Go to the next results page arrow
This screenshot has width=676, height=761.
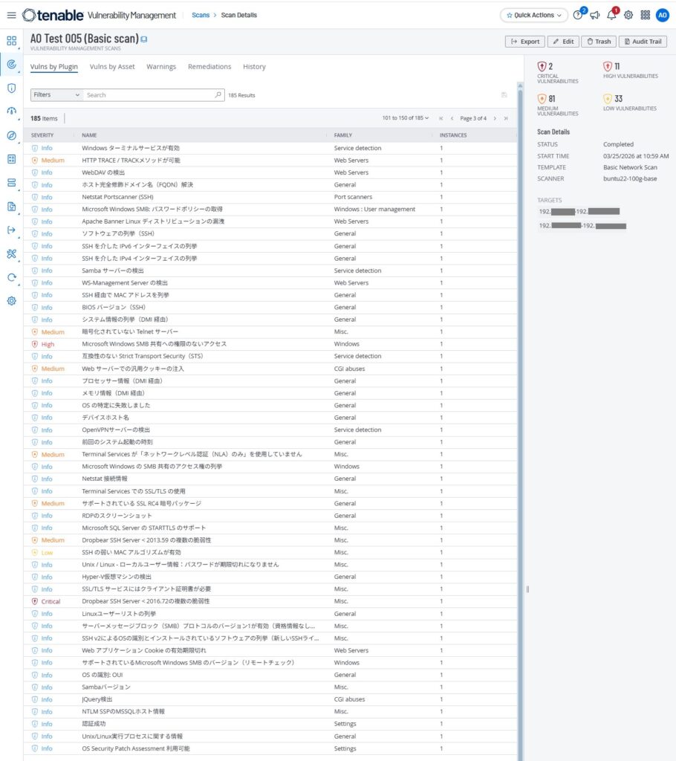(x=495, y=118)
